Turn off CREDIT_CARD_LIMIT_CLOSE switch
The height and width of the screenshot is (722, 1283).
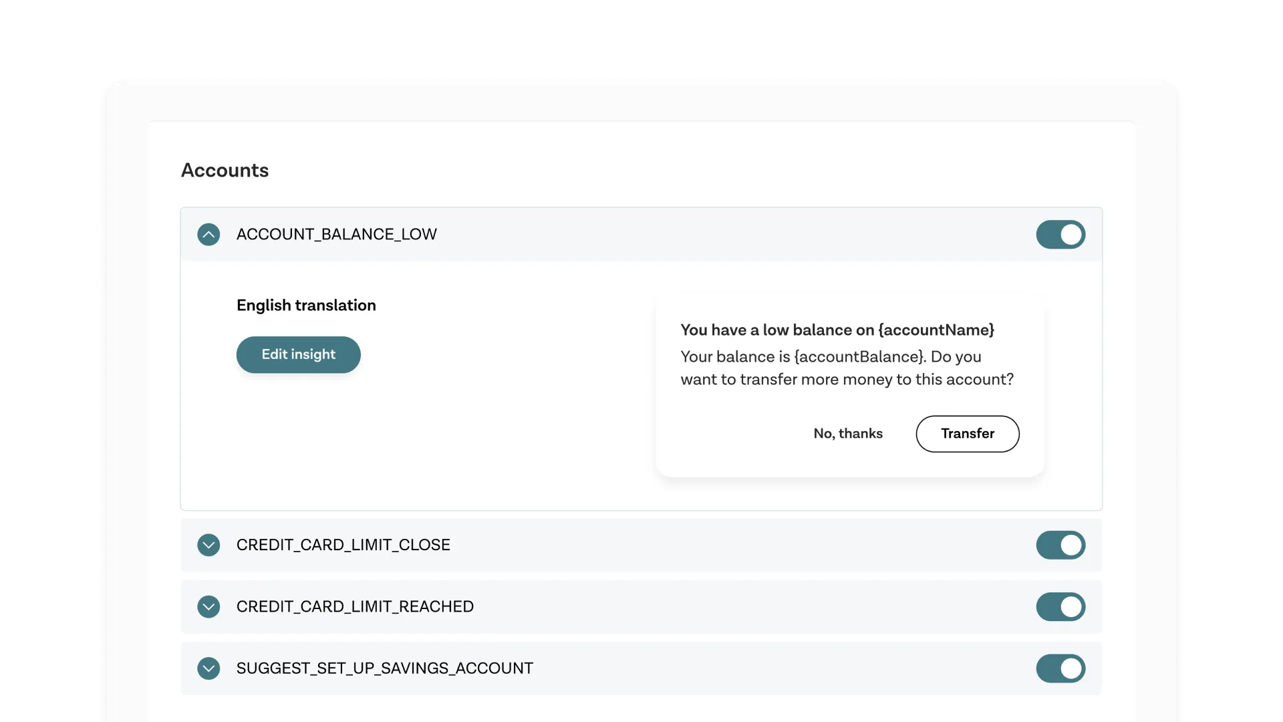tap(1060, 545)
